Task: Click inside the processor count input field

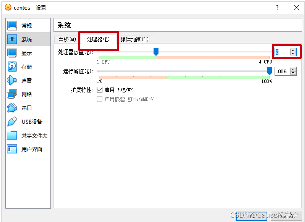Action: click(x=282, y=52)
